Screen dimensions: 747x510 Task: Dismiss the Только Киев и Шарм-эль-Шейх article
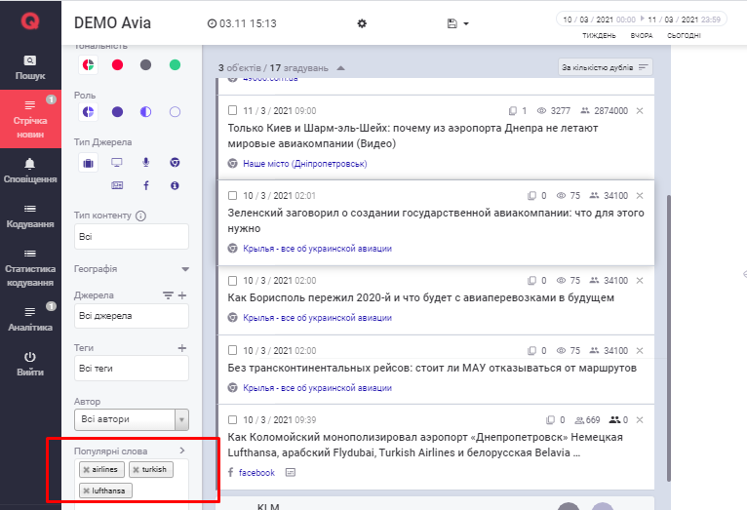pyautogui.click(x=640, y=110)
